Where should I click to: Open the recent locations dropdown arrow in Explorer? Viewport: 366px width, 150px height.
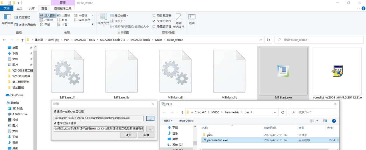[18, 40]
